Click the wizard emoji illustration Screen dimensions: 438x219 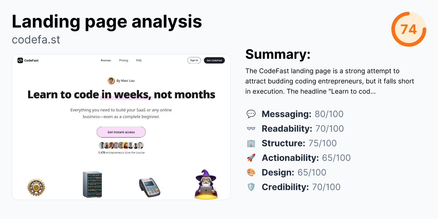tap(205, 184)
